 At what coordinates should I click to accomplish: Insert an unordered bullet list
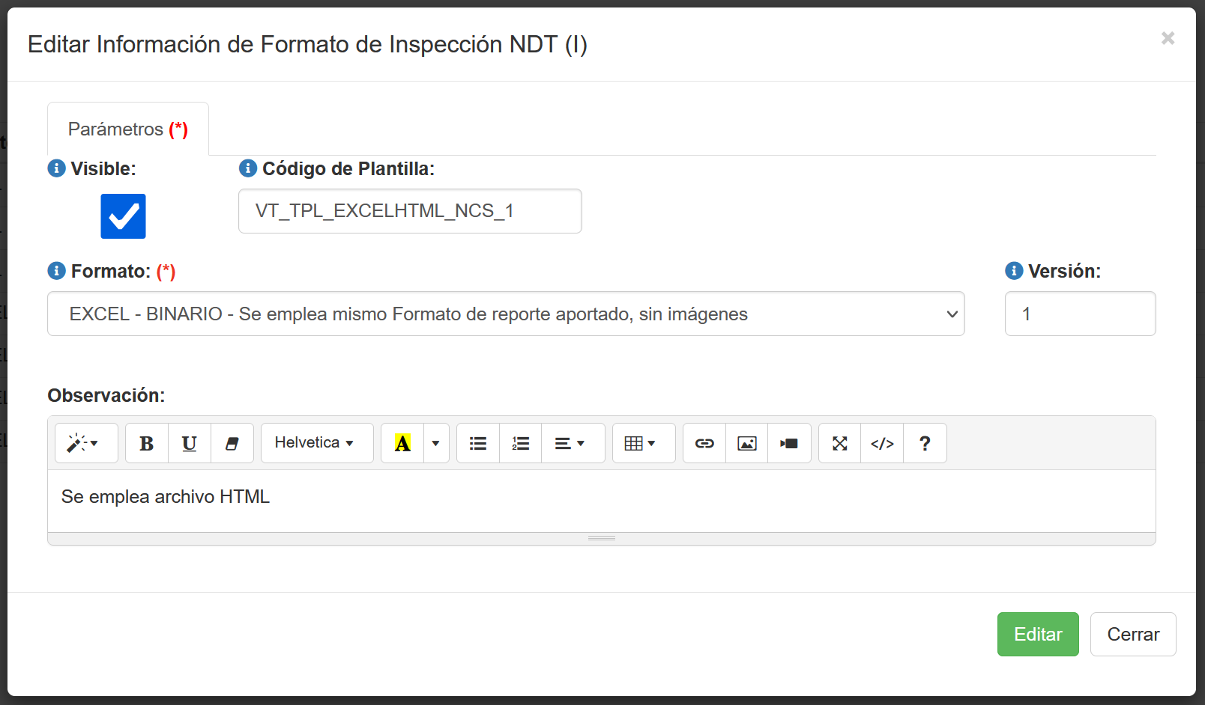tap(478, 444)
